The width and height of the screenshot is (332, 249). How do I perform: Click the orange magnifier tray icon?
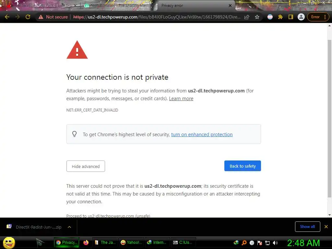(244, 243)
